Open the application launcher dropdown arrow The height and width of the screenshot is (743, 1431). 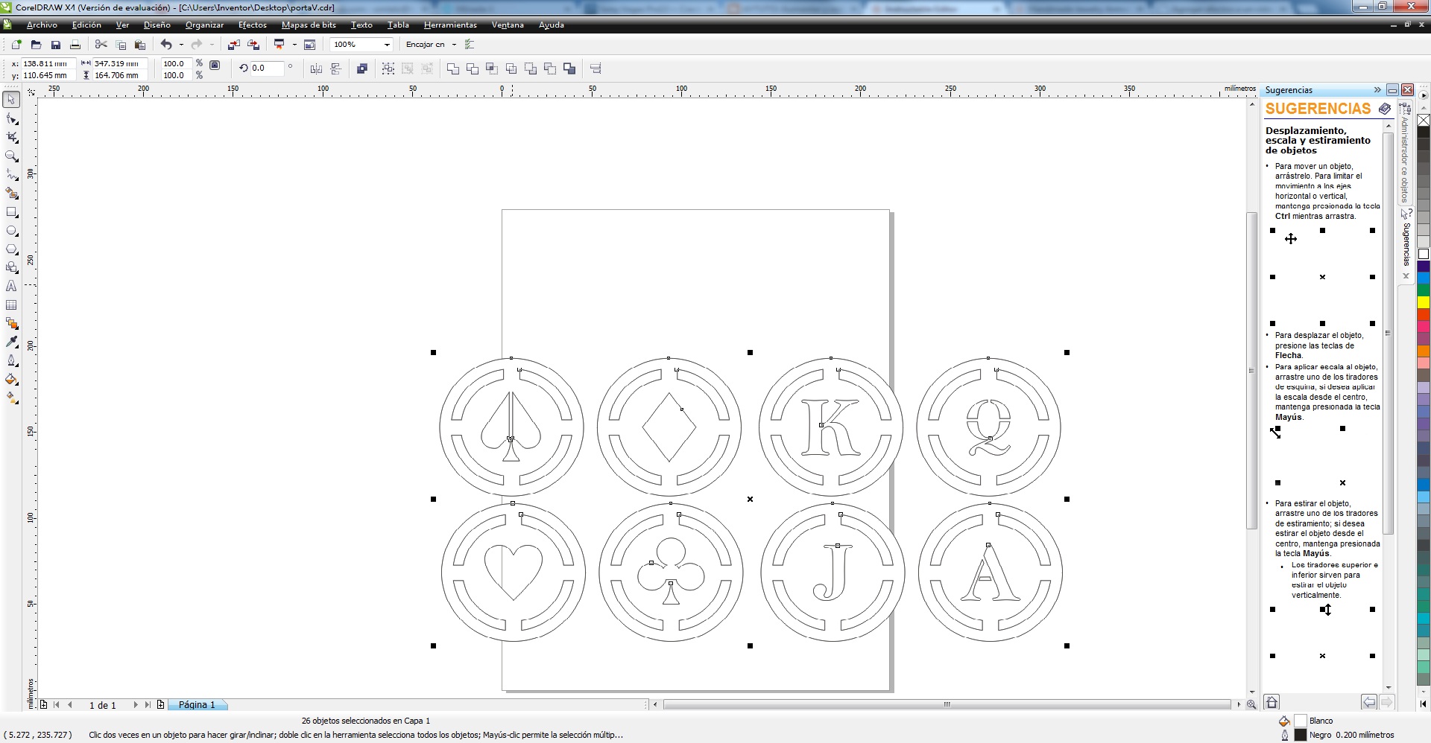click(x=294, y=45)
